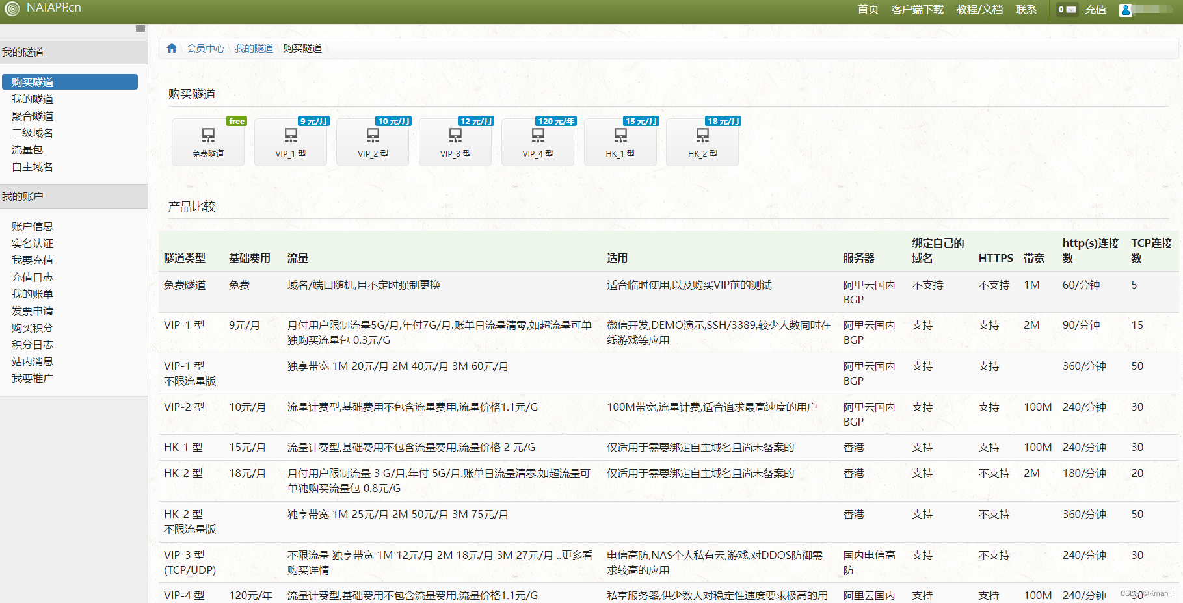Open 二级域名 in the sidebar

(33, 133)
